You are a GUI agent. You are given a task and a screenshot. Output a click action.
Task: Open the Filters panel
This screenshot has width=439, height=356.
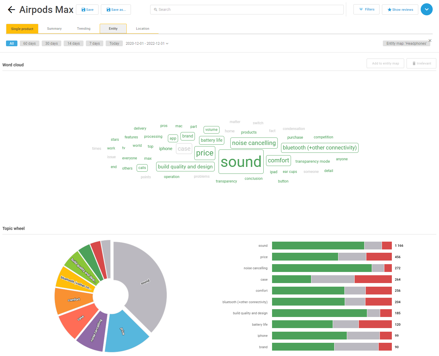366,9
